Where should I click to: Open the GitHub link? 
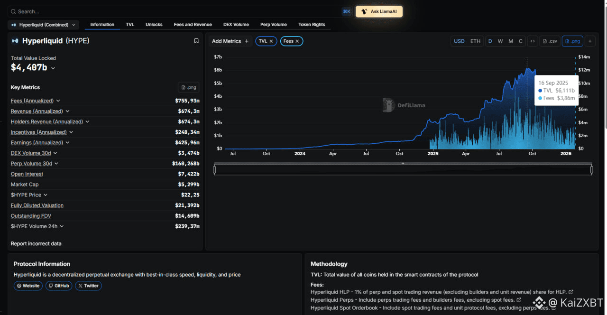coord(58,286)
